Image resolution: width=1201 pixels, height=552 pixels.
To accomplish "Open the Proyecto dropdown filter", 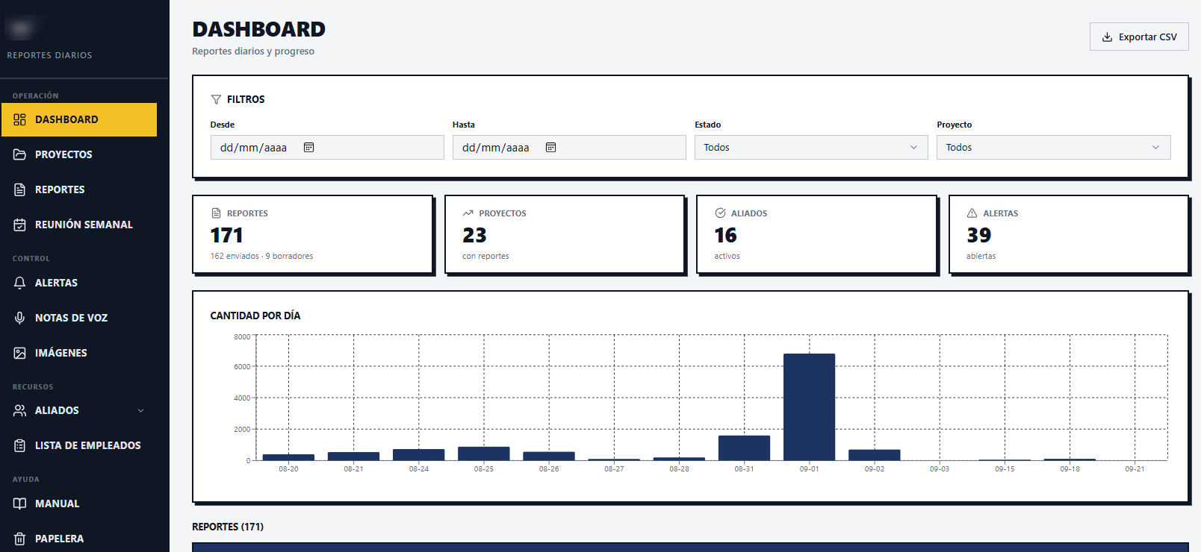I will click(1053, 148).
